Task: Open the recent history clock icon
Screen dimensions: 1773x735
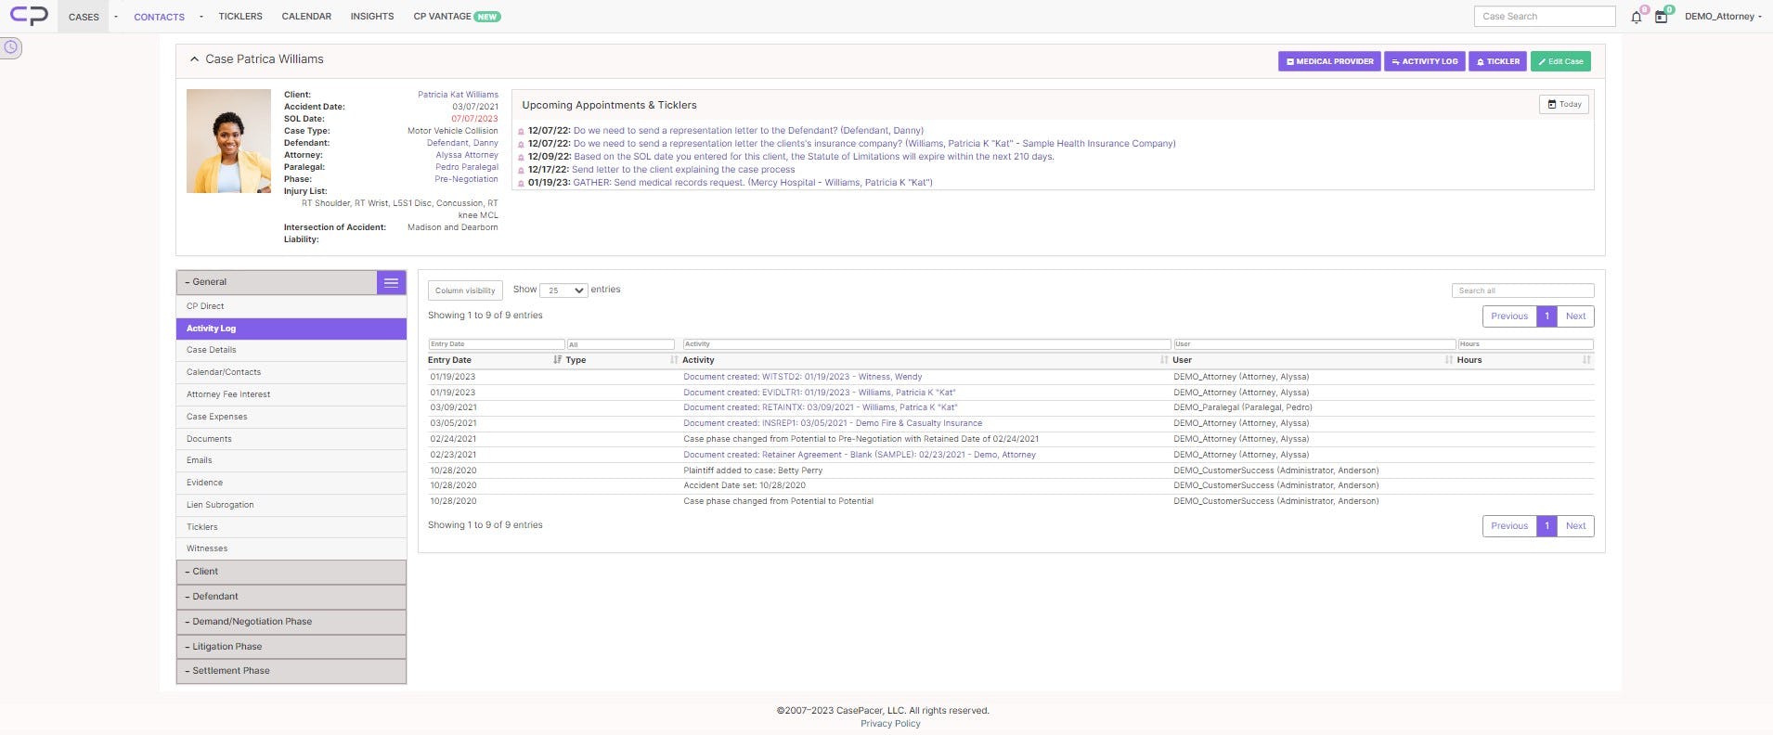Action: point(10,46)
